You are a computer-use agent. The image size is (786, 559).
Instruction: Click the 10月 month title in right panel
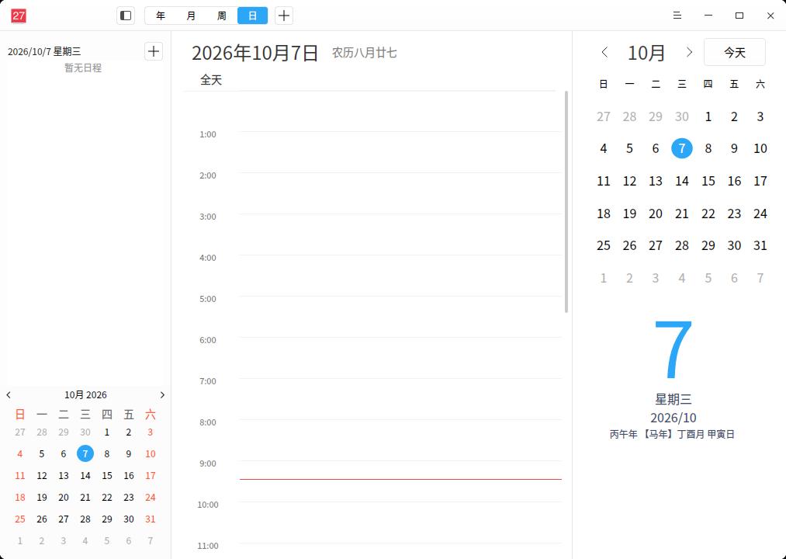(x=646, y=52)
